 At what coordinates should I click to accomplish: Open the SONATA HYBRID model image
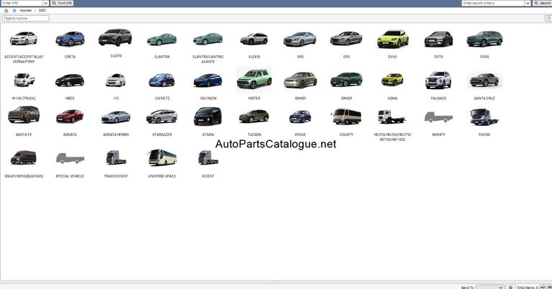(116, 116)
